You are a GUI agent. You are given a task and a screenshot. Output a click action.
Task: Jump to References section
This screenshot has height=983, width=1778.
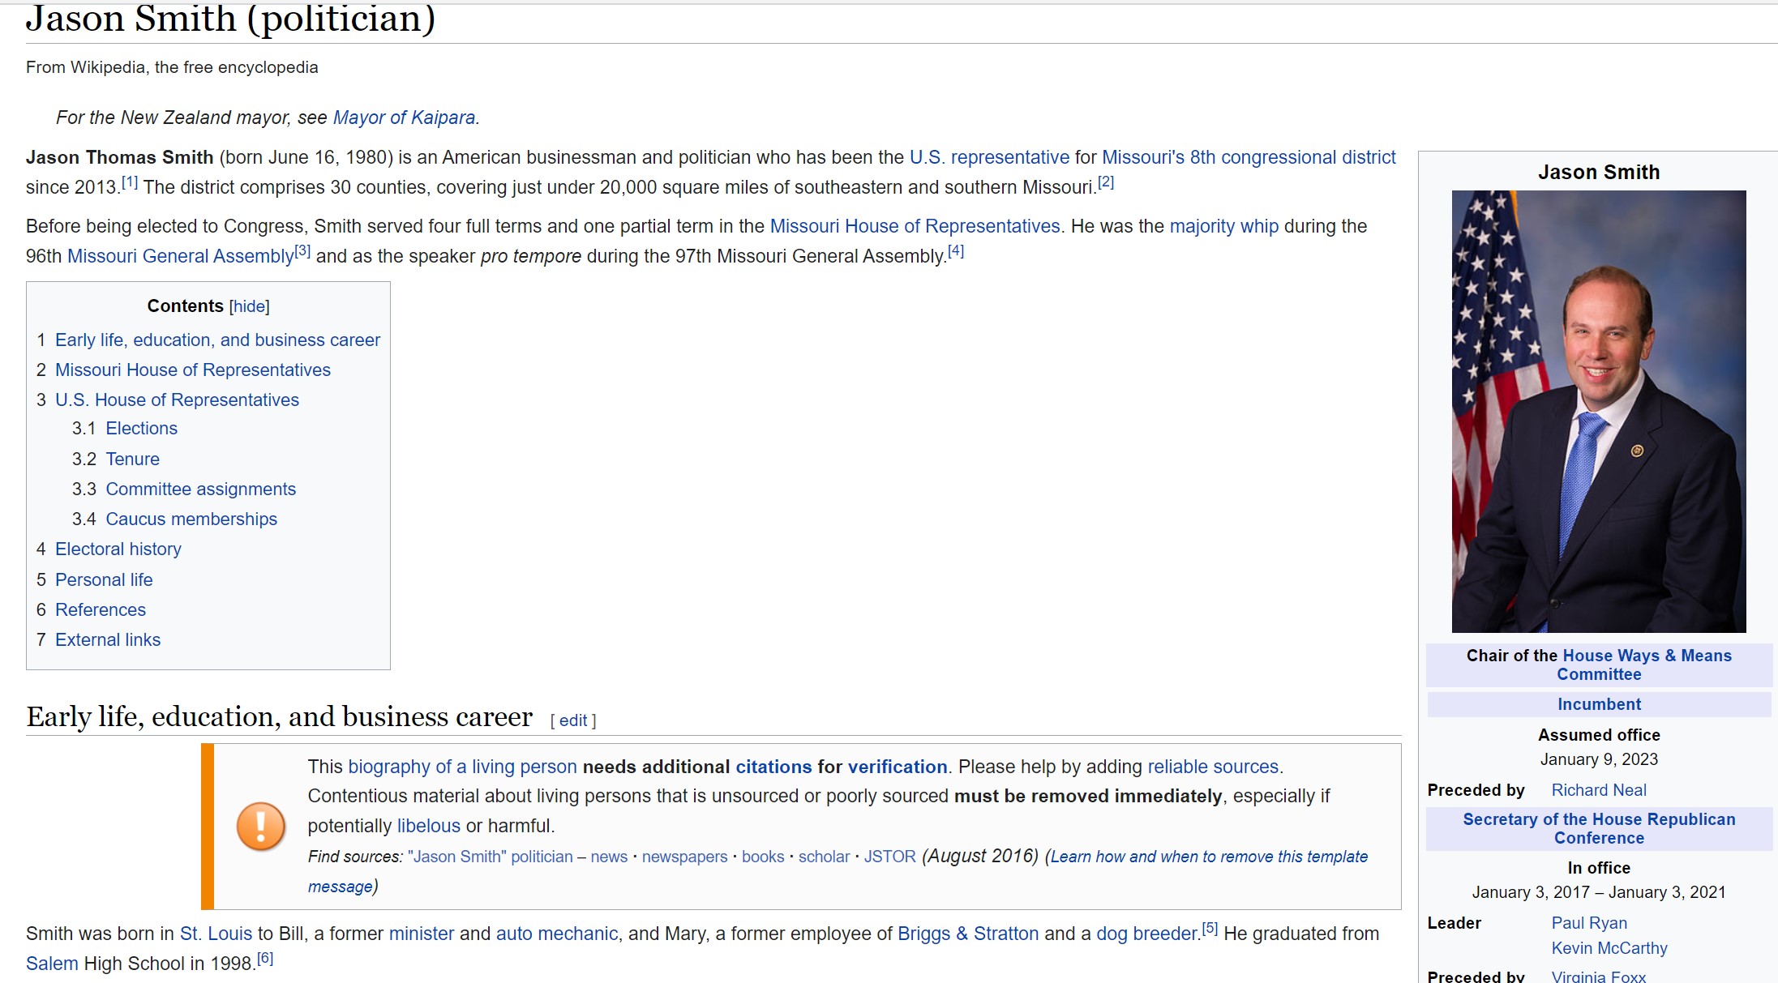[101, 610]
